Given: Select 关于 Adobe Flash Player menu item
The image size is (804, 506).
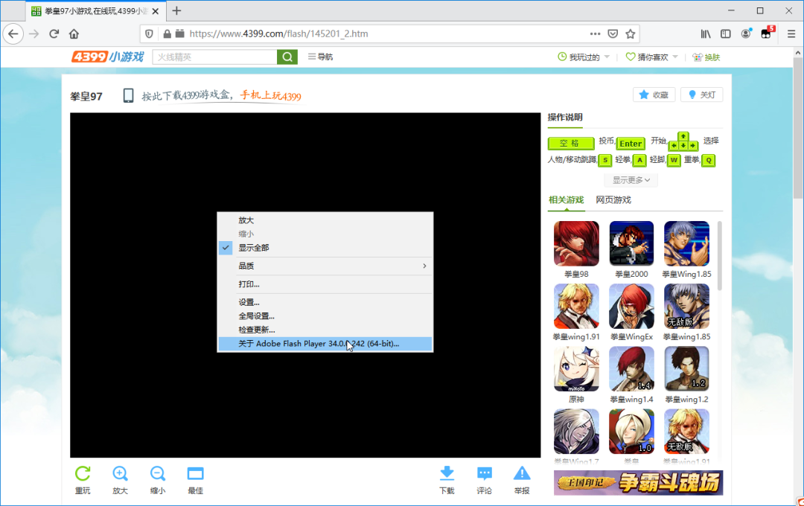Looking at the screenshot, I should [325, 344].
